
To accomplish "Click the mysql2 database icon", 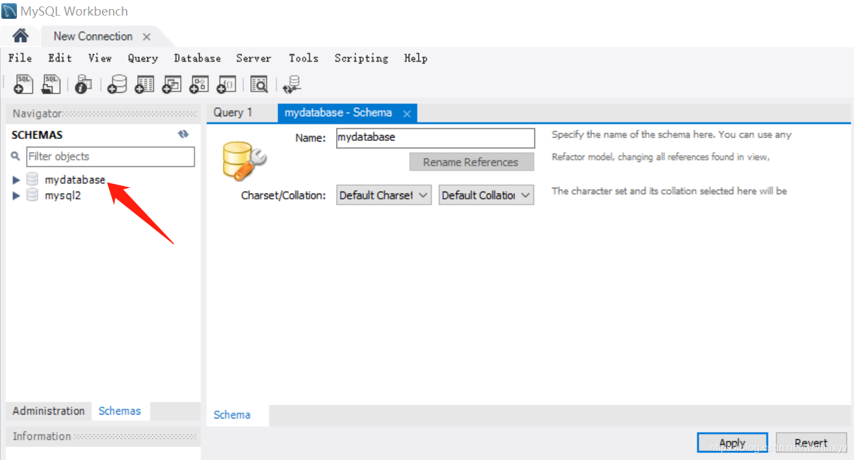I will (x=32, y=195).
